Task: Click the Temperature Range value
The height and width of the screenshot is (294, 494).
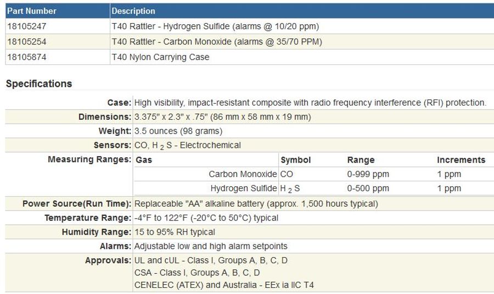Action: 206,218
